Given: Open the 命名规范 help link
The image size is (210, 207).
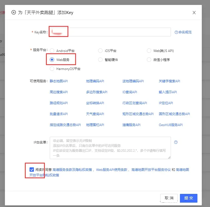Looking at the screenshot, I should 185,32.
